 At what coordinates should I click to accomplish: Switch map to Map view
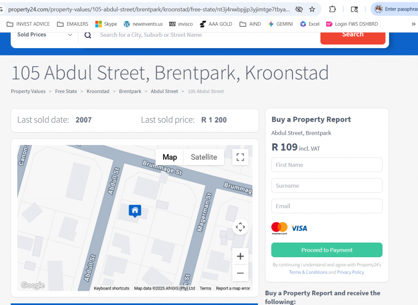click(x=170, y=157)
